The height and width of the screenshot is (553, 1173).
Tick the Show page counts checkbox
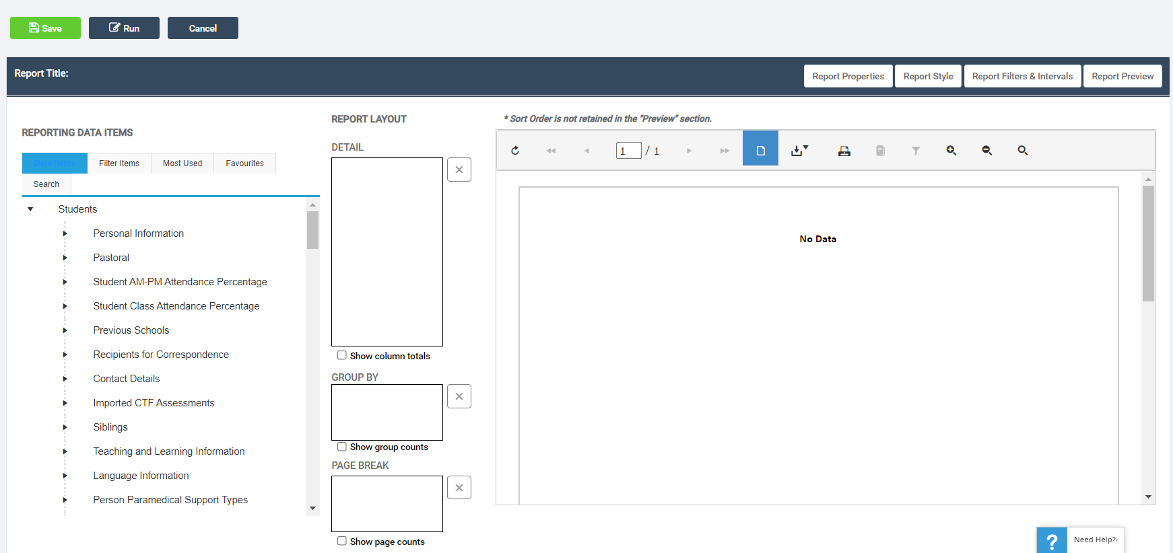coord(342,541)
